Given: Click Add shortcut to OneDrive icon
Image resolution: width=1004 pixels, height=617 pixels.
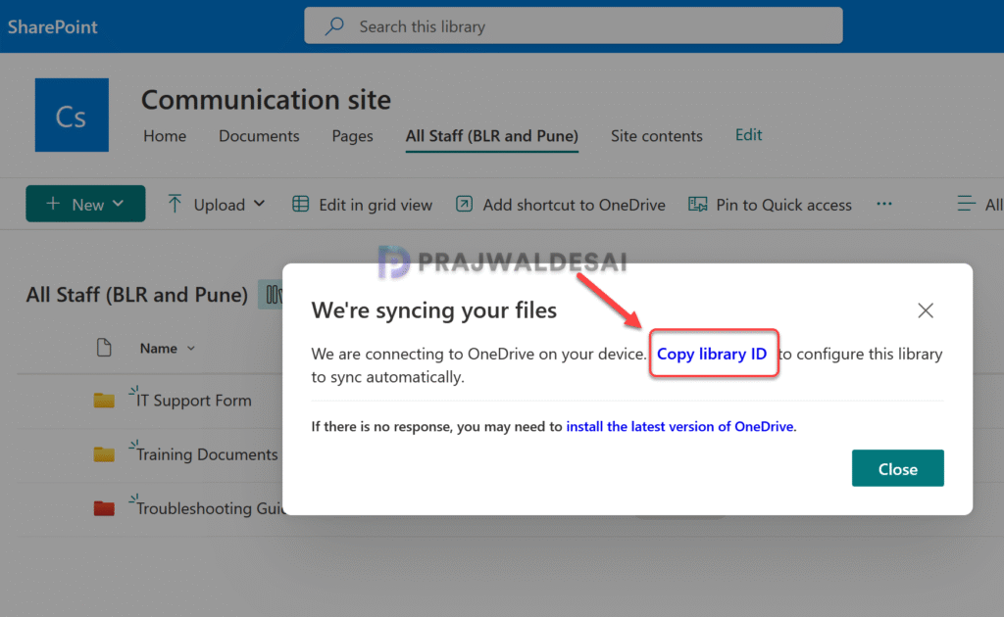Looking at the screenshot, I should tap(464, 204).
